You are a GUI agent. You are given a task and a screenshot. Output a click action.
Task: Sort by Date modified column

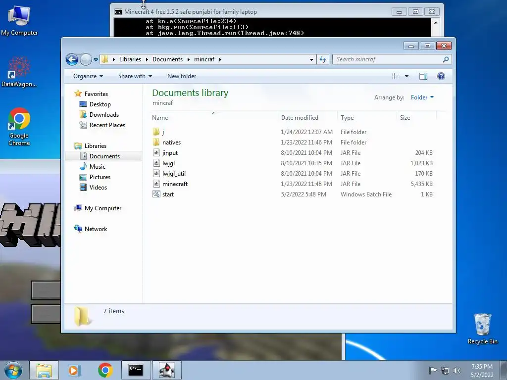tap(307, 118)
